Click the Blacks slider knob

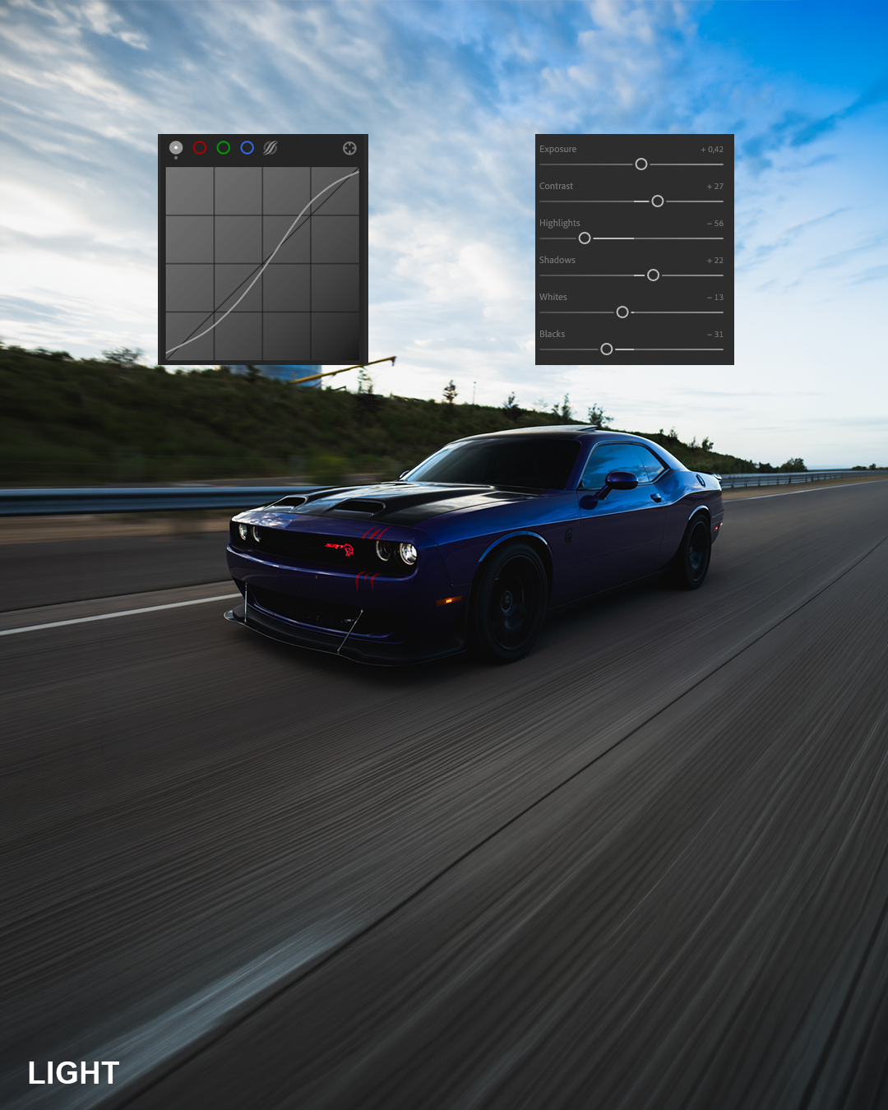tap(607, 349)
